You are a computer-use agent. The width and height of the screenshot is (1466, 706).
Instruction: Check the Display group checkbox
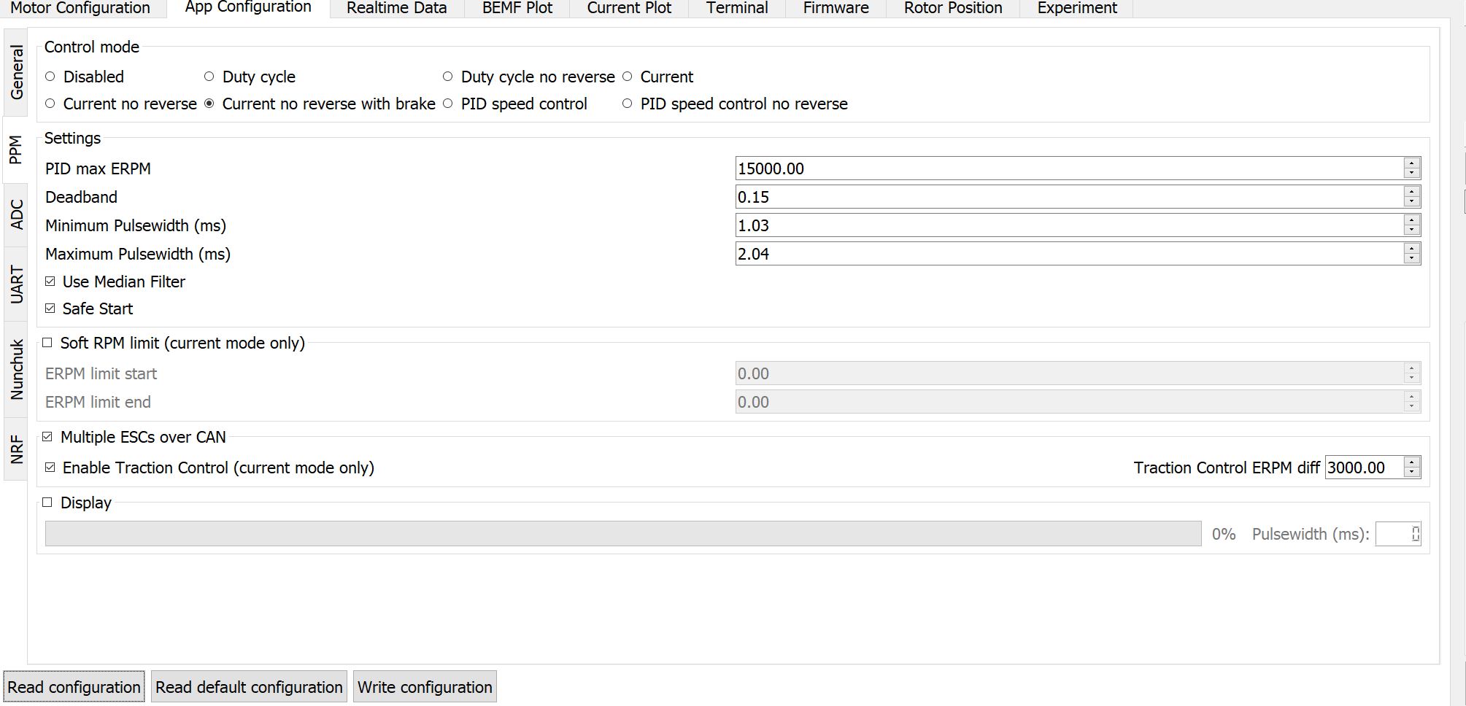(48, 503)
